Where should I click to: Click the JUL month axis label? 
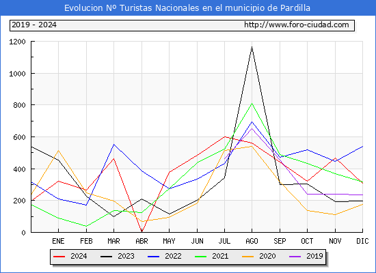click(224, 241)
